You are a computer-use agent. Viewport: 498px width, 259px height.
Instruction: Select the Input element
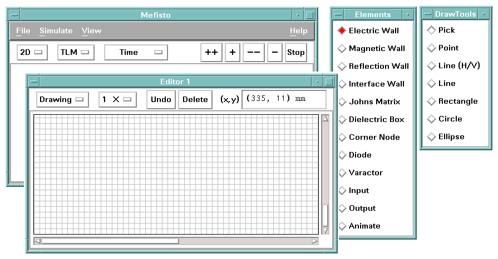353,190
